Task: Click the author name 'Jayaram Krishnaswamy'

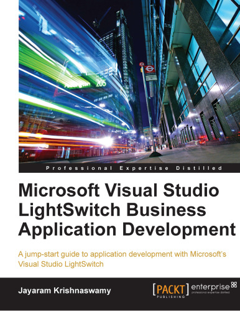Action: point(65,290)
